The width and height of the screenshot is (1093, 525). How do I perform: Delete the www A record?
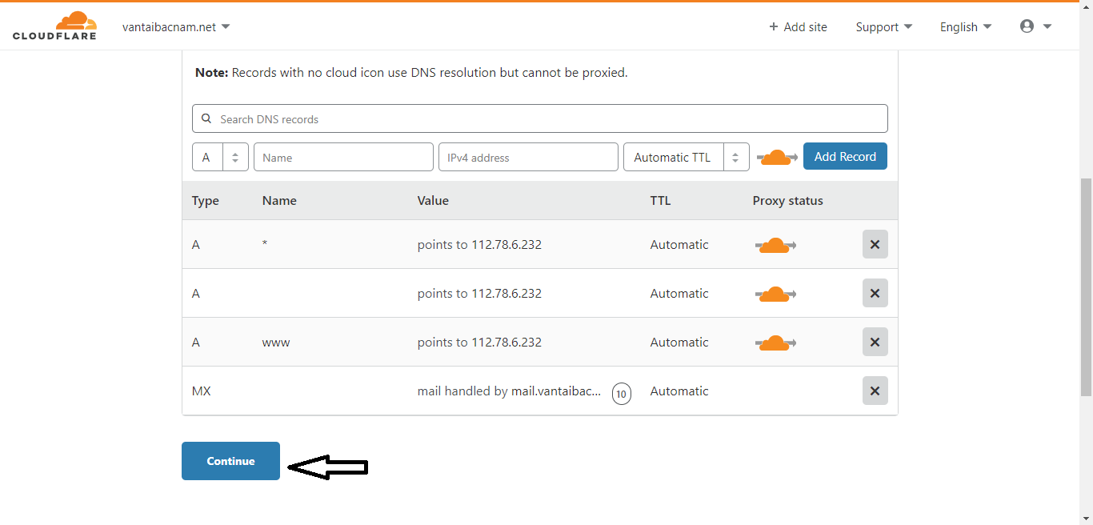pos(875,343)
